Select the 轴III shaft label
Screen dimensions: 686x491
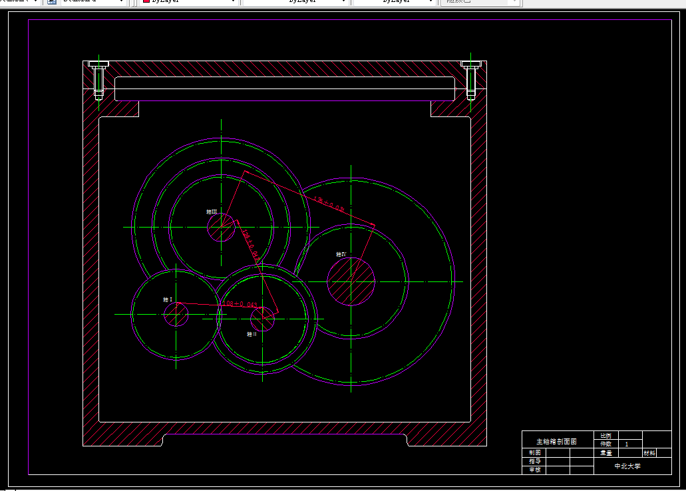pos(212,212)
